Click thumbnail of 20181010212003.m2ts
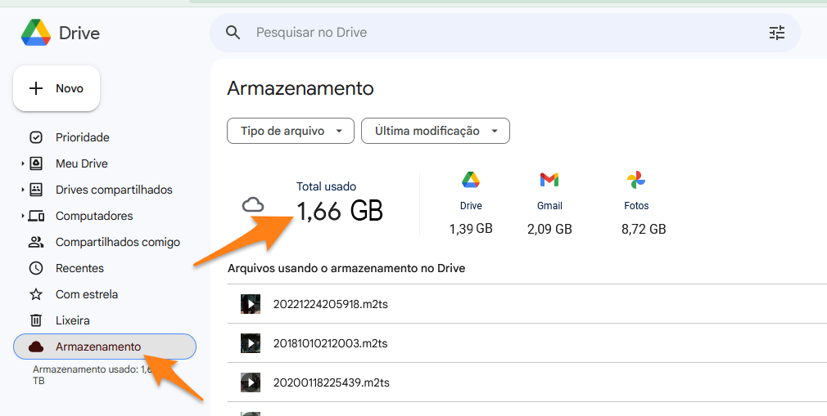Viewport: 827px width, 416px height. [x=251, y=343]
